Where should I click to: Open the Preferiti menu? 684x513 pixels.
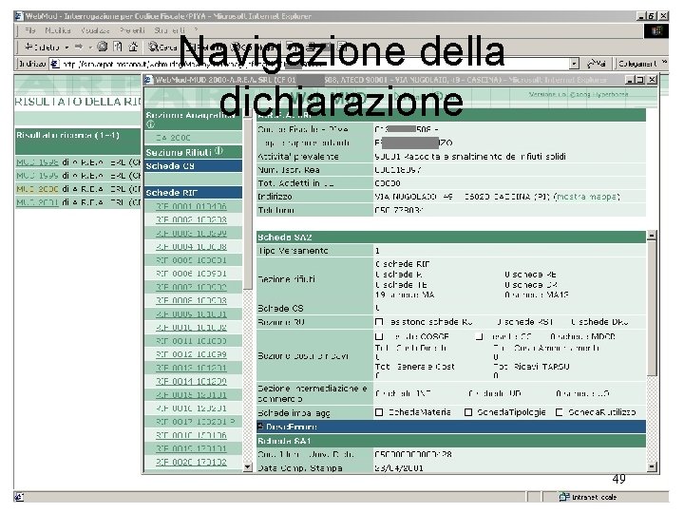(132, 30)
